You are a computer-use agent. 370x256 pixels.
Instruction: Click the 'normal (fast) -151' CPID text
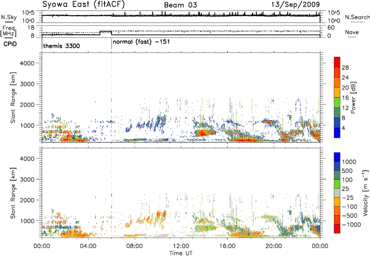coord(141,42)
